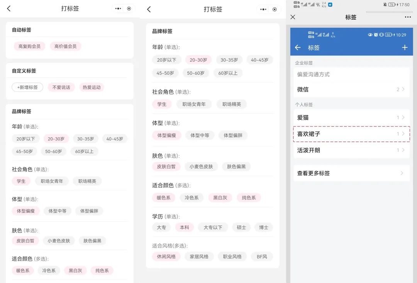This screenshot has width=417, height=283.
Task: Choose 40-45岁 age in middle panel
Action: (x=260, y=60)
